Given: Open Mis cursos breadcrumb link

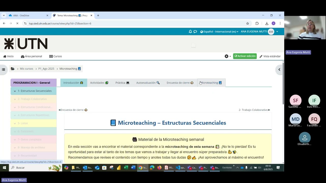Looking at the screenshot, I should (26, 69).
